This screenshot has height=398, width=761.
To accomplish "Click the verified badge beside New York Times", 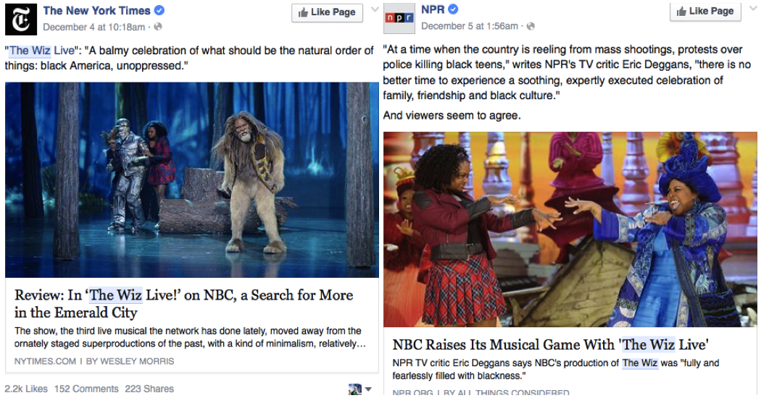I will click(159, 9).
